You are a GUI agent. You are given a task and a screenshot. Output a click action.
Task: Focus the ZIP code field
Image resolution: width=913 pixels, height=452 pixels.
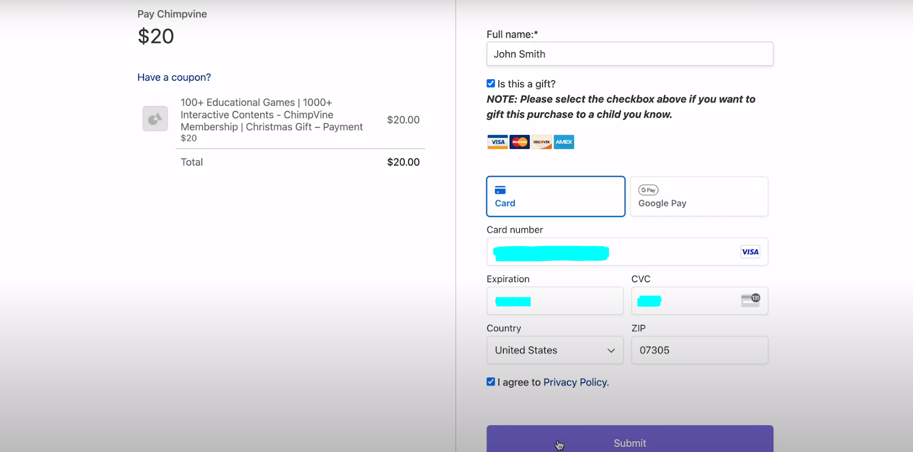click(699, 350)
